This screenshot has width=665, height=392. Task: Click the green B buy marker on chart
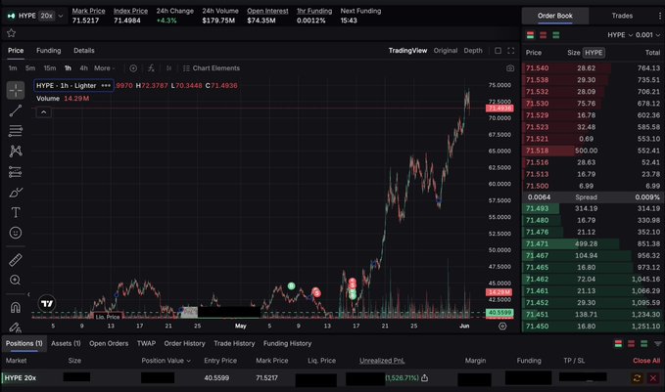coord(291,286)
